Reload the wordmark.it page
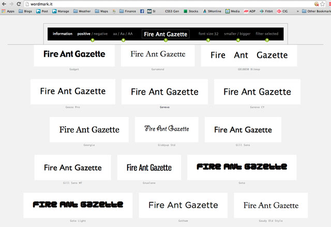 pos(19,4)
